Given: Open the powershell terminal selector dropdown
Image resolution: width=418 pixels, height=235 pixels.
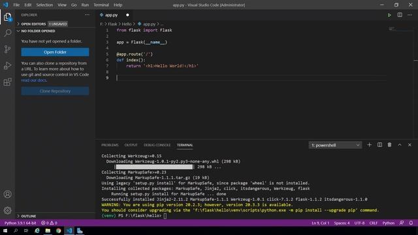Looking at the screenshot, I should tap(335, 145).
